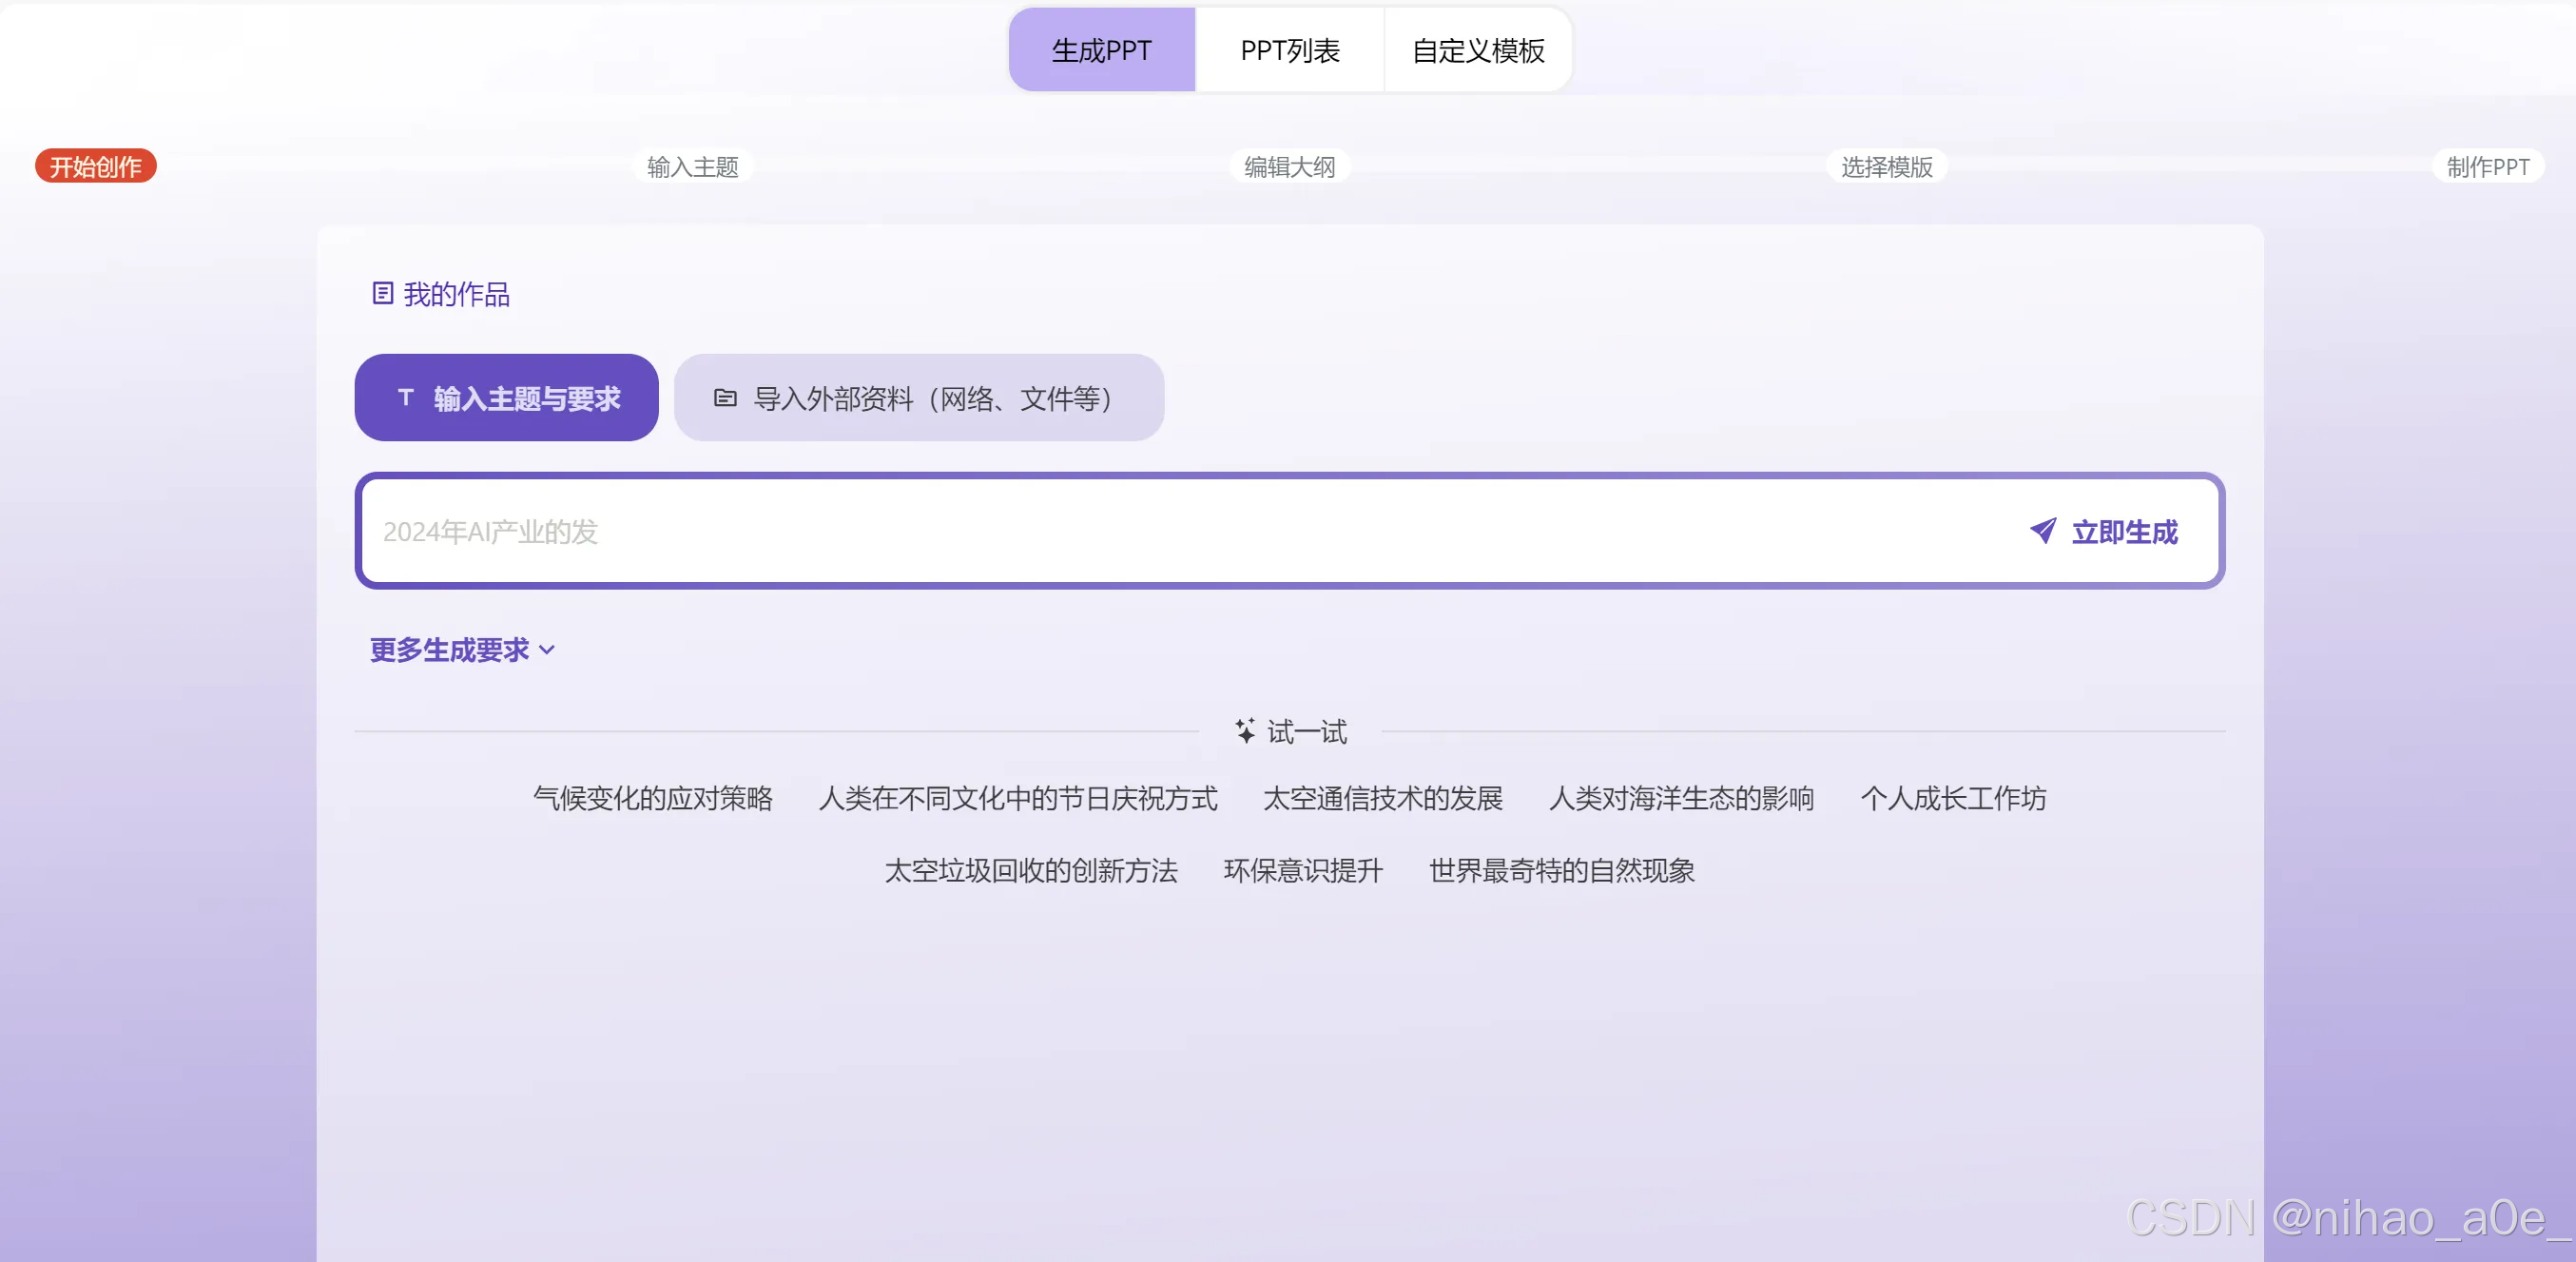Expand 更多生成要求 chevron arrow
Viewport: 2576px width, 1262px height.
click(x=547, y=650)
